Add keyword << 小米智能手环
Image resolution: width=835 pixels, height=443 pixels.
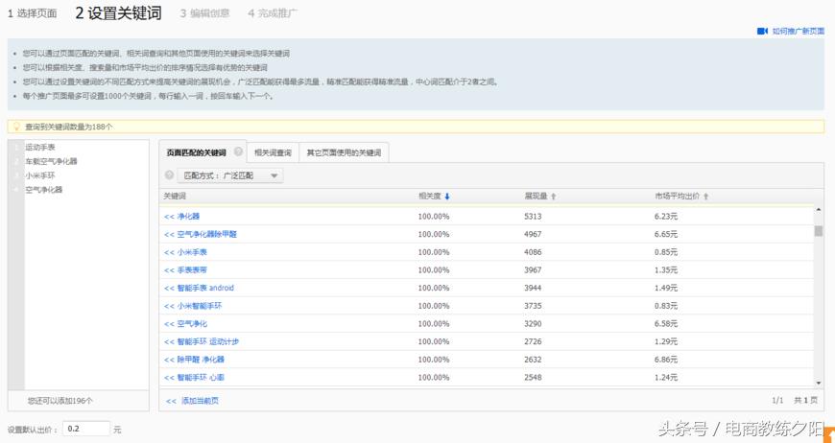(x=193, y=306)
